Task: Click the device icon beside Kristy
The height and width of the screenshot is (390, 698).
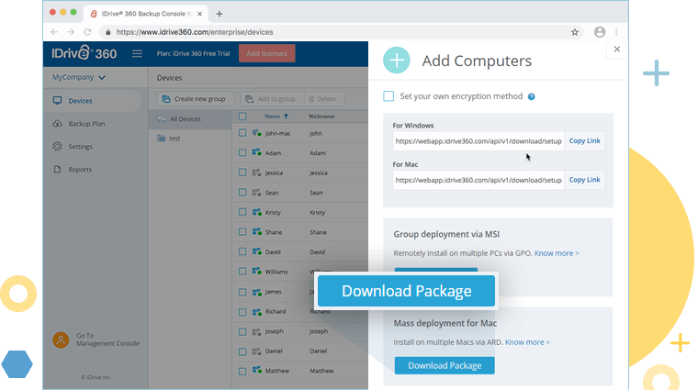Action: point(257,212)
